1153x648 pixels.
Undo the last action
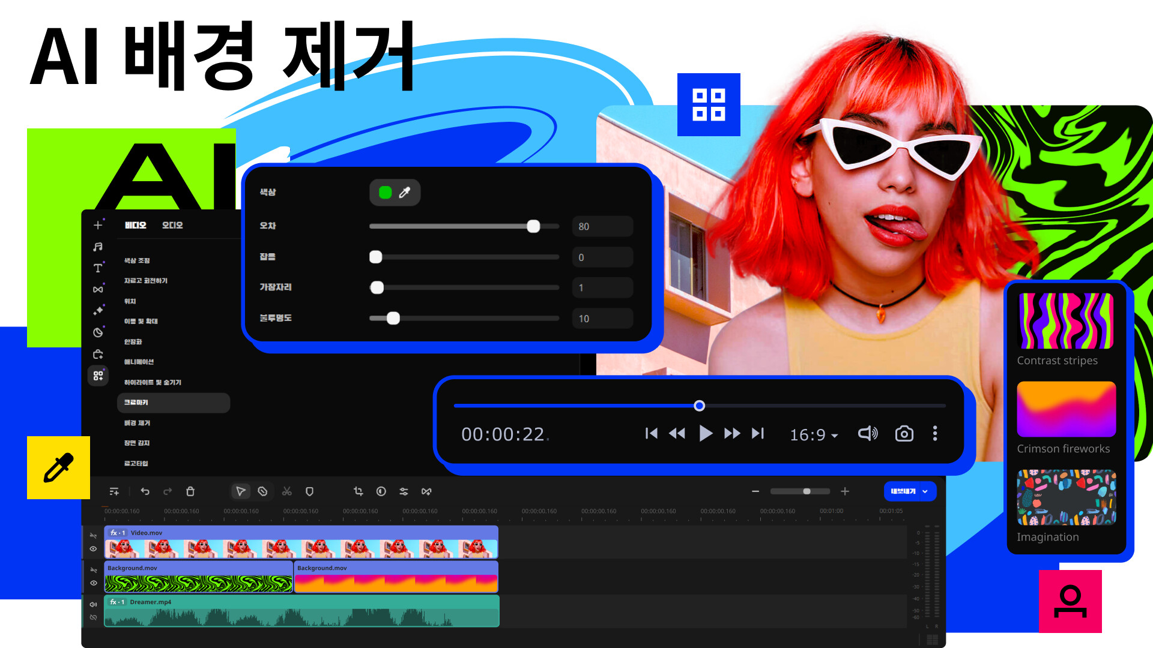pyautogui.click(x=145, y=491)
